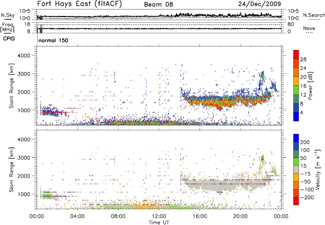Click "1000" range tick in velocity panel

24,194
